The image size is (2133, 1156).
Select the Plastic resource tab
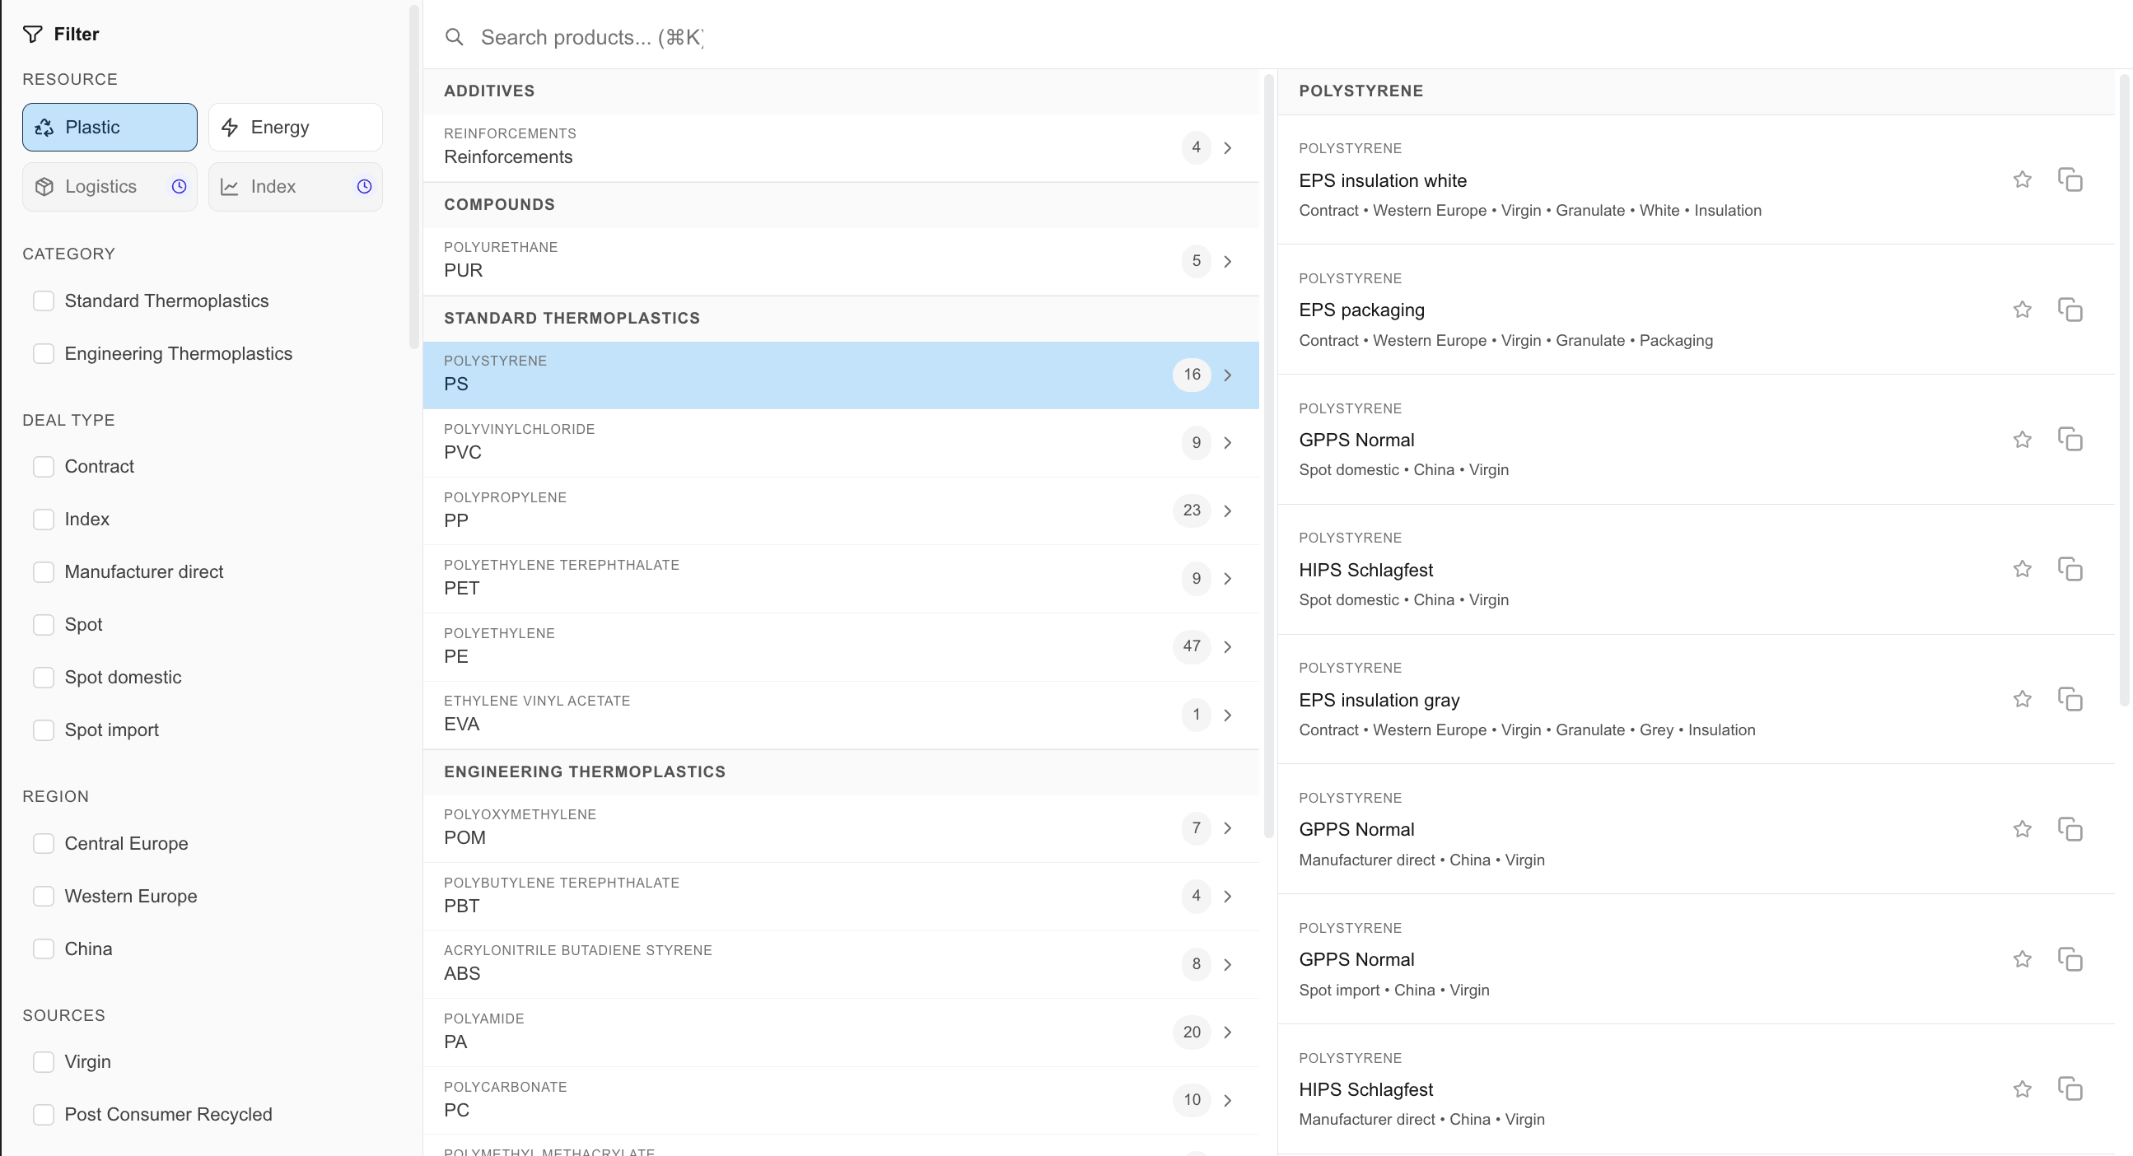110,127
